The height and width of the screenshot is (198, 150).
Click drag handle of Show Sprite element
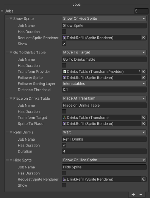click(x=8, y=19)
